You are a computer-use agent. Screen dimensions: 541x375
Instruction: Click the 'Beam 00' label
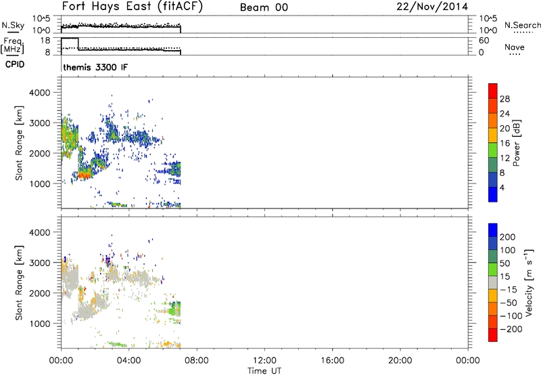click(x=264, y=7)
